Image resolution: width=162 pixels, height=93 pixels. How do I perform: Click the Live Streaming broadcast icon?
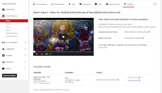coord(3,42)
